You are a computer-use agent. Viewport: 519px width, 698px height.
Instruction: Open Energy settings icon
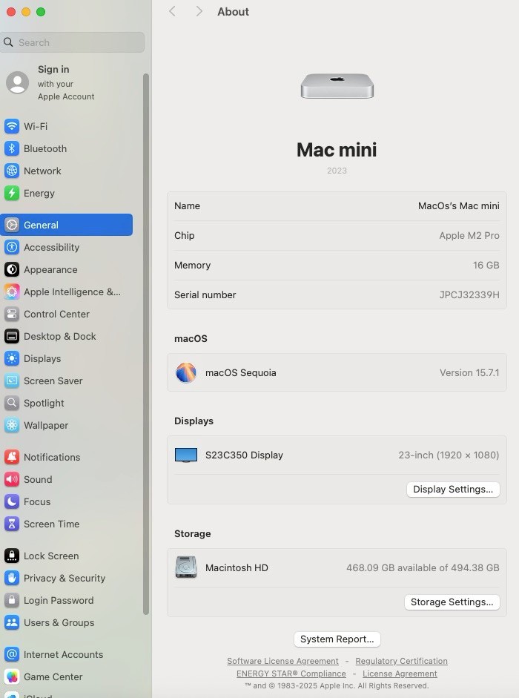(12, 193)
